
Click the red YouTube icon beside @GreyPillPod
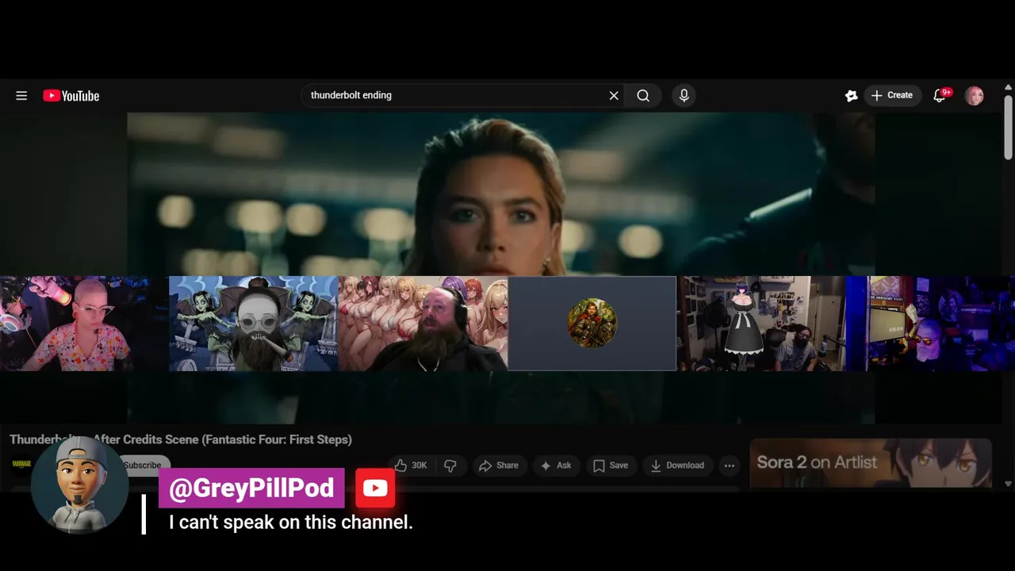pyautogui.click(x=375, y=489)
